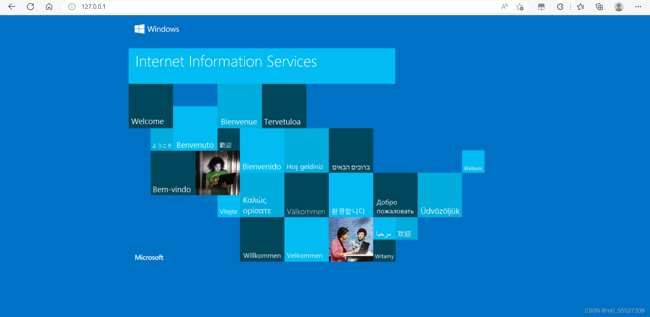
Task: Click the Hebrew ברוכים הבאים tile
Action: [x=351, y=151]
